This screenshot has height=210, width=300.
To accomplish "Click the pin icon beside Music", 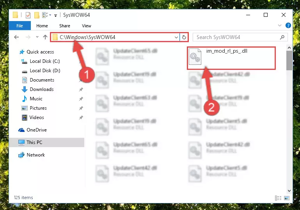I will (x=81, y=99).
